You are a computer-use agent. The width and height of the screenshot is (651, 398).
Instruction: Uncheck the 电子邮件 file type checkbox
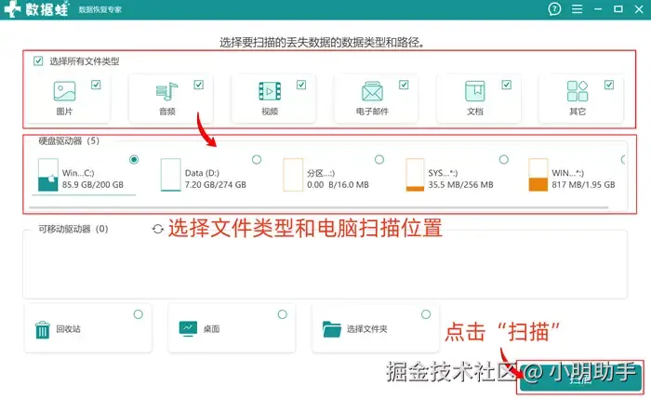tap(404, 85)
